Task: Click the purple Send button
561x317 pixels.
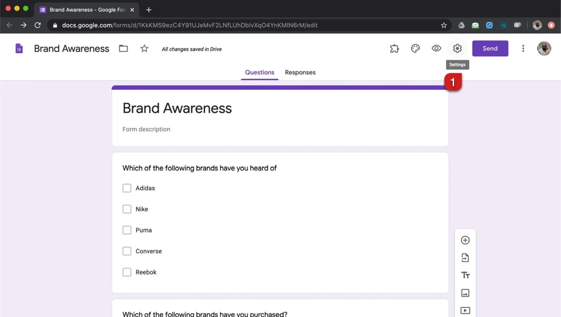Action: click(490, 48)
